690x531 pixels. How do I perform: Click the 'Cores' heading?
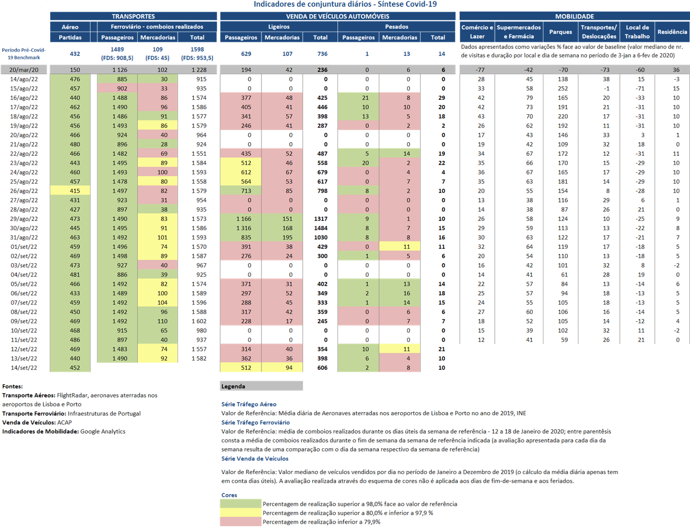pyautogui.click(x=229, y=495)
